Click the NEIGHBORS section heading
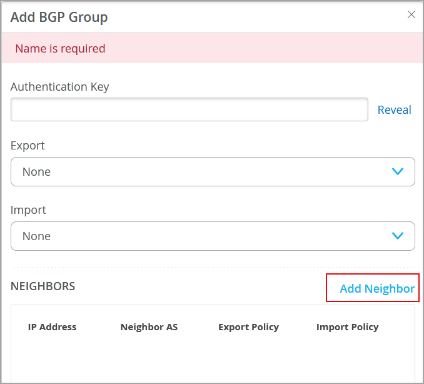This screenshot has width=424, height=384. (43, 286)
